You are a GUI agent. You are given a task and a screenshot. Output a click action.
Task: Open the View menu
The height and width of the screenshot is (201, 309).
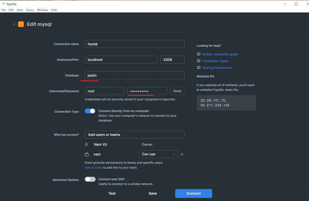(20, 10)
